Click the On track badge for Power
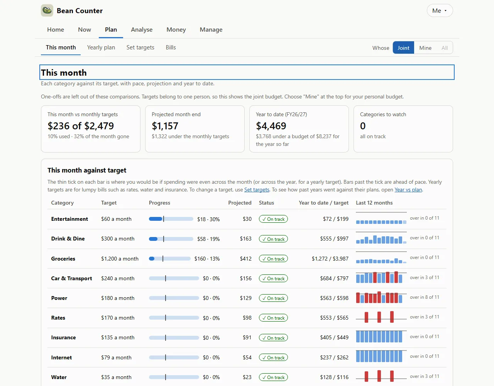Image resolution: width=494 pixels, height=386 pixels. pyautogui.click(x=273, y=298)
